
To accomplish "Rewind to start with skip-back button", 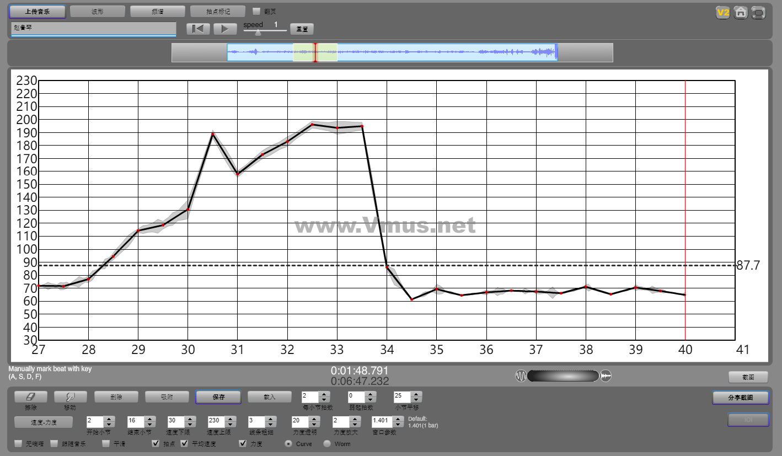I will (x=198, y=29).
